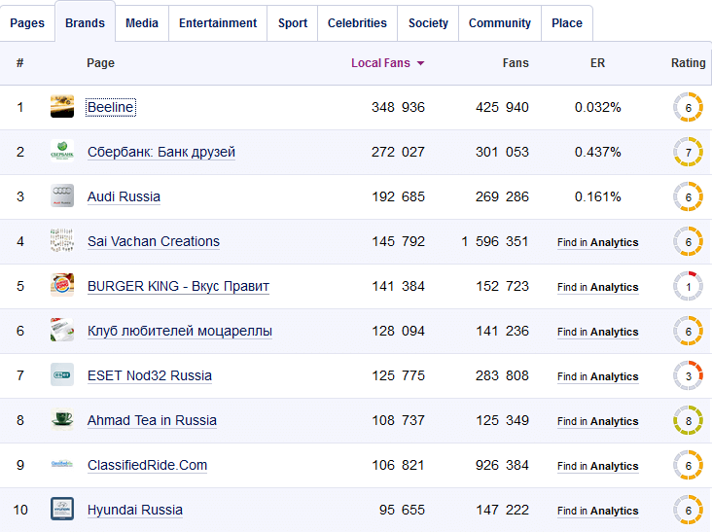
Task: Sort the table by ER column
Action: (x=597, y=63)
